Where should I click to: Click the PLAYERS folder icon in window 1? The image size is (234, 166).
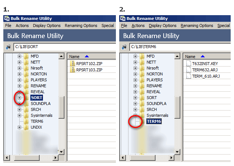(x=26, y=80)
